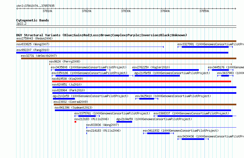244x158 pixels.
Task: Click the 37840k ruler tick label
Action: (165, 11)
